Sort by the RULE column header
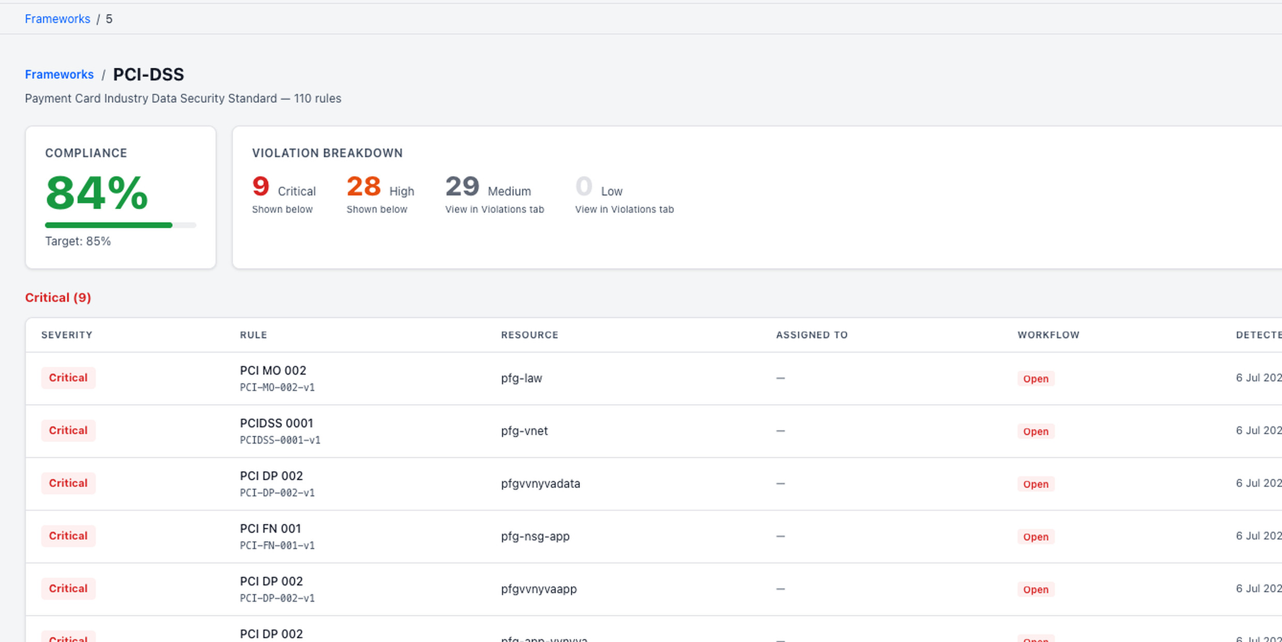 click(253, 335)
